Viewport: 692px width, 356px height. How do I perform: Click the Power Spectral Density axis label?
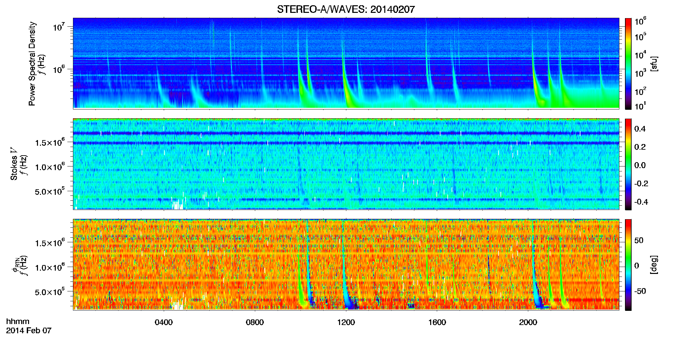32,64
